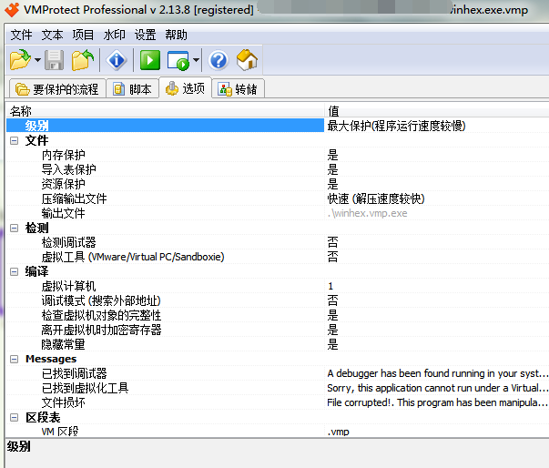Show the blue information icon dialog
549x468 pixels.
tap(117, 60)
